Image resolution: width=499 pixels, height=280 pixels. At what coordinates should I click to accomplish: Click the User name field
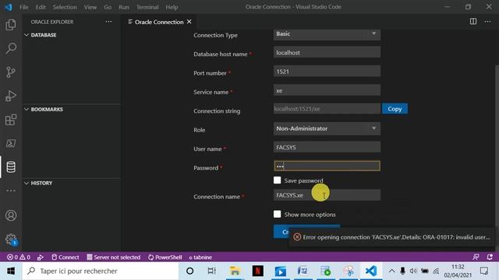click(x=327, y=147)
